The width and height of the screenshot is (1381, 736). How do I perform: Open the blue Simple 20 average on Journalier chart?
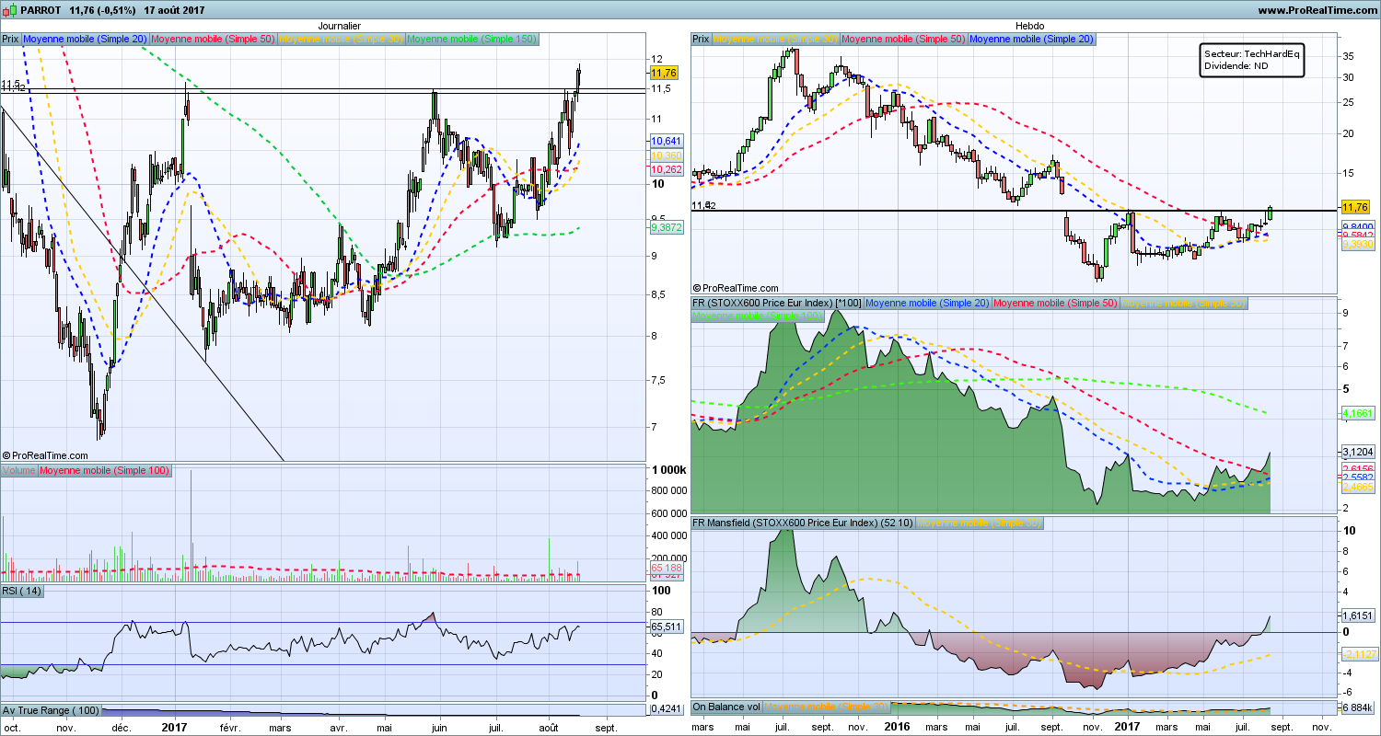(85, 40)
